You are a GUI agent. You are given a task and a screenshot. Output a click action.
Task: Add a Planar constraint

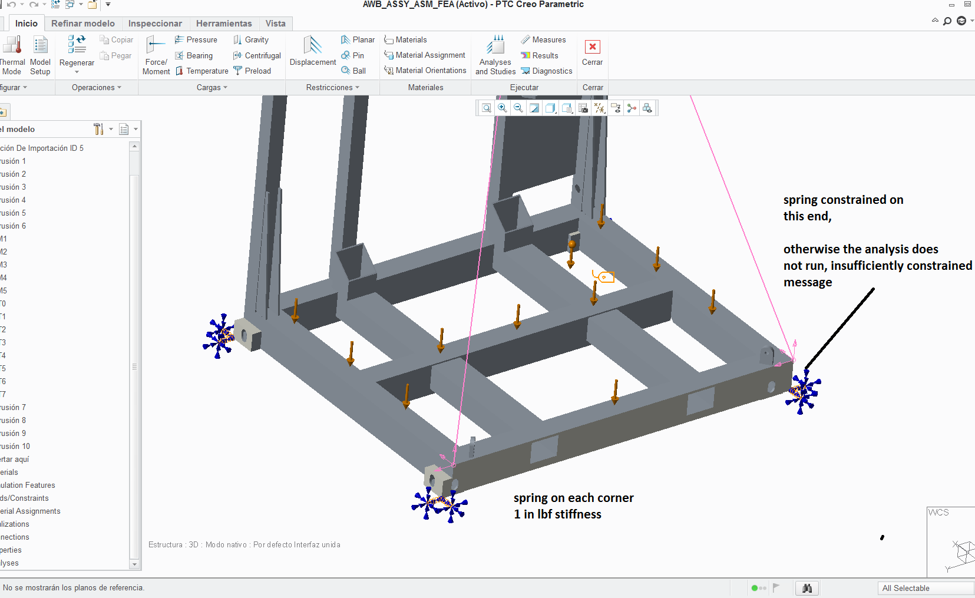(x=358, y=39)
